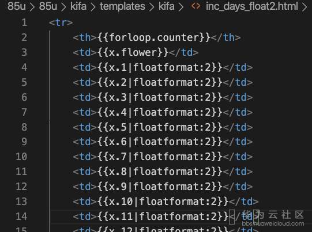Expand chevron after first 85u
The width and height of the screenshot is (312, 232).
point(32,7)
